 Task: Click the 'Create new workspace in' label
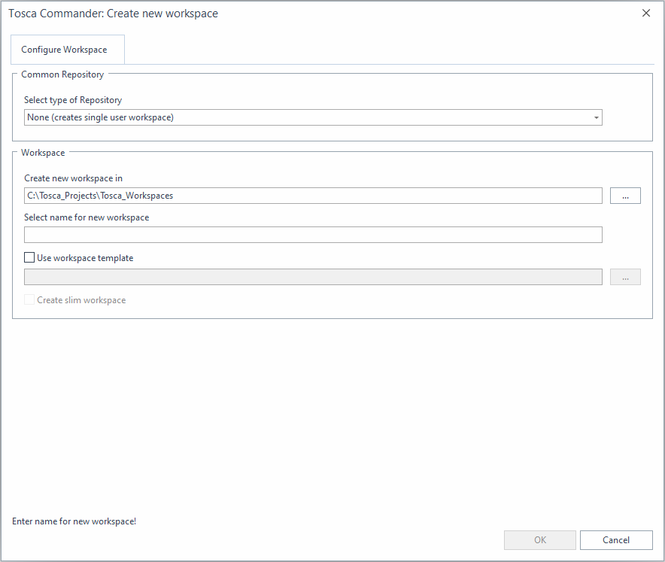coord(73,178)
